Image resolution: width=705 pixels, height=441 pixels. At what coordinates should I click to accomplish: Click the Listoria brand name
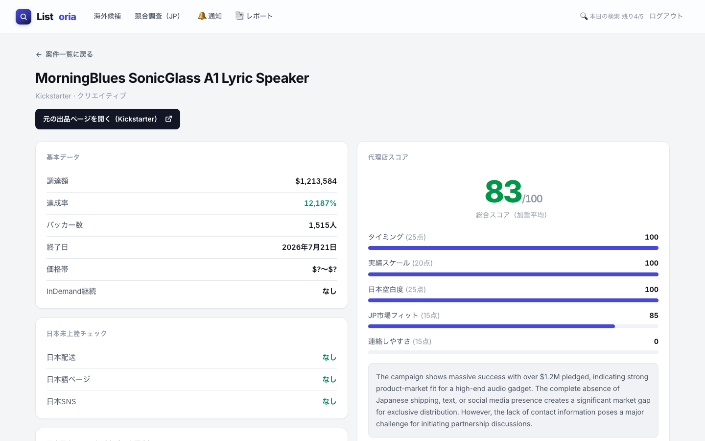pyautogui.click(x=56, y=17)
